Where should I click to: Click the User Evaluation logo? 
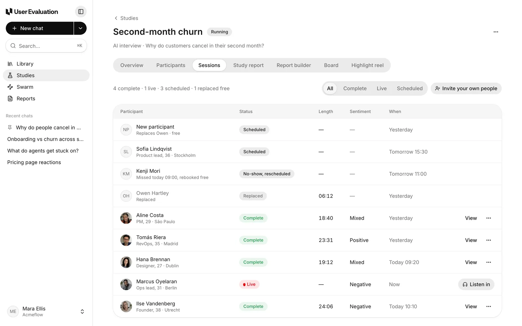coord(32,12)
